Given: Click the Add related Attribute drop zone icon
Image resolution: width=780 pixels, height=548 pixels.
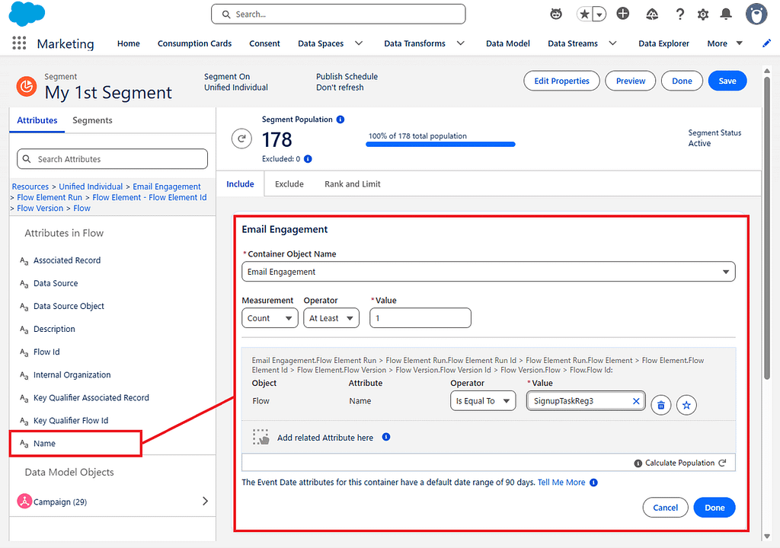Looking at the screenshot, I should click(261, 437).
